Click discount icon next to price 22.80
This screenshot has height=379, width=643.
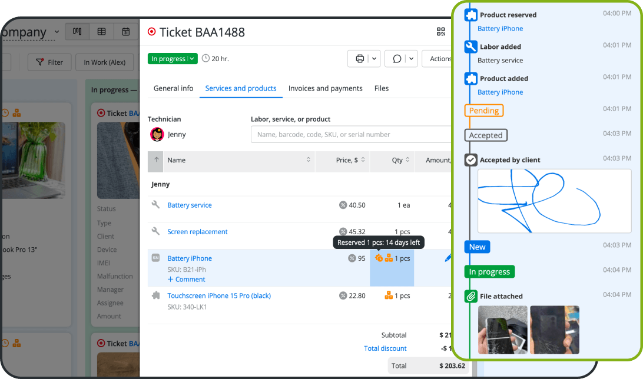(343, 295)
